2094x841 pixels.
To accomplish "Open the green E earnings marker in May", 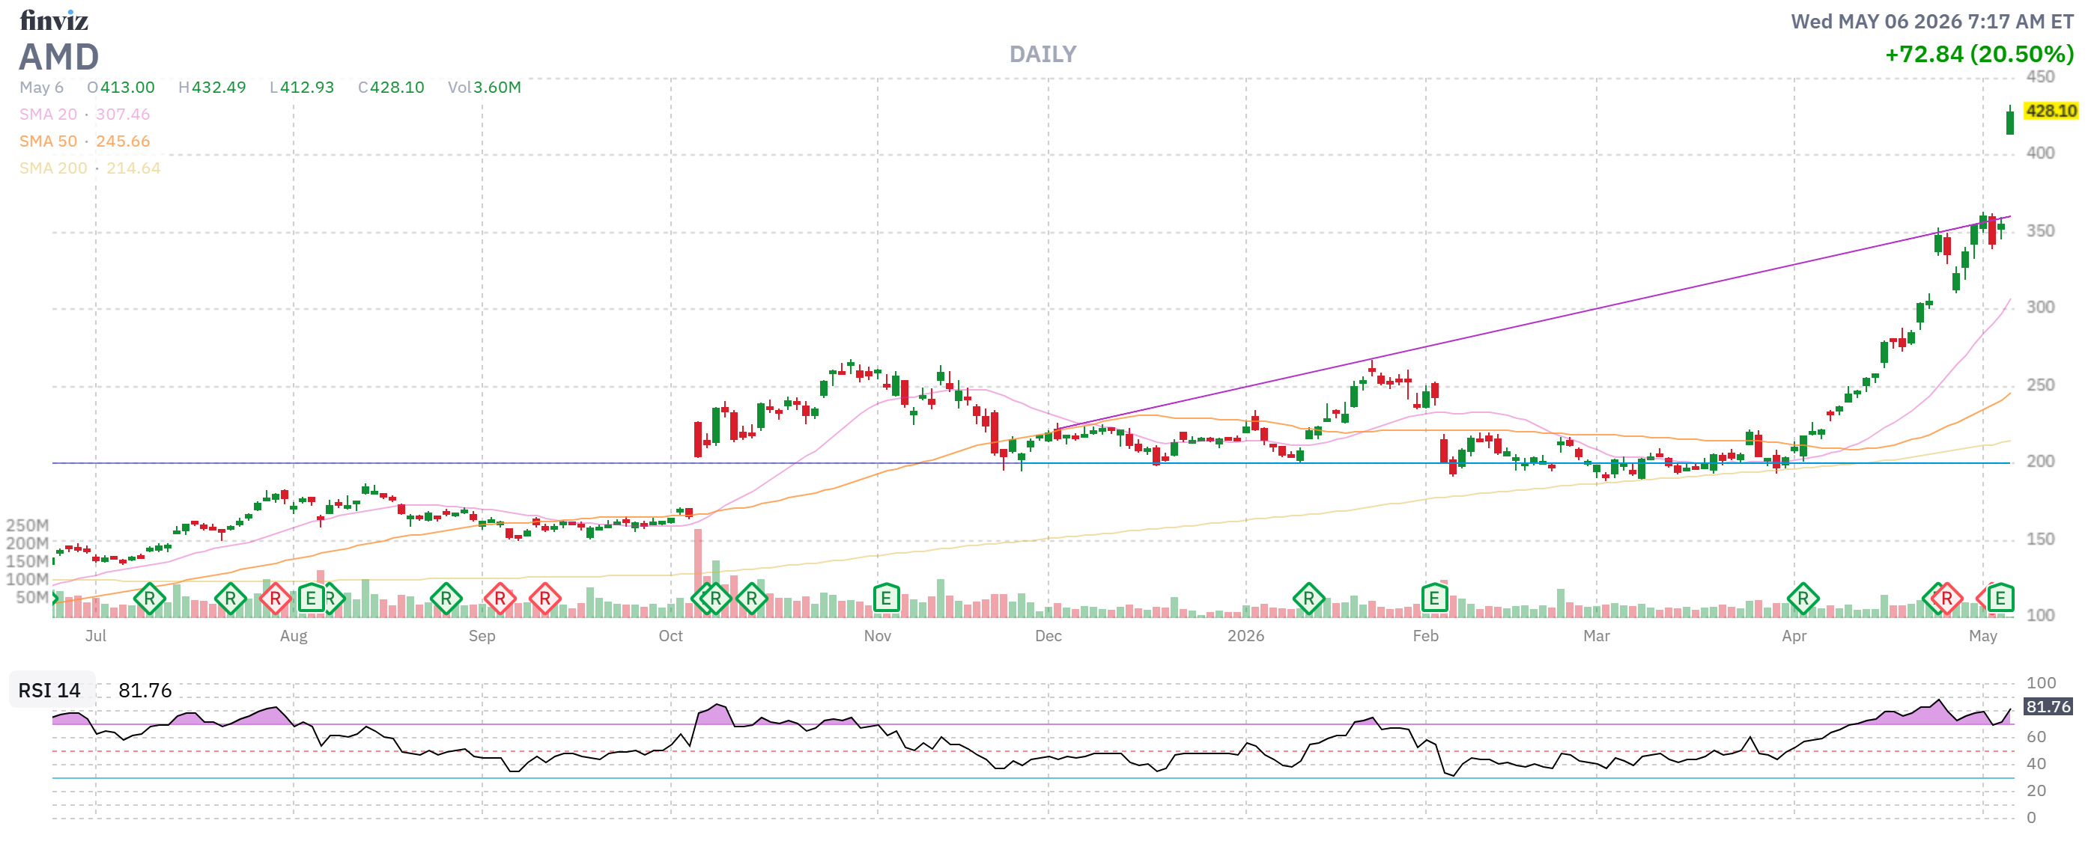I will tap(2000, 599).
